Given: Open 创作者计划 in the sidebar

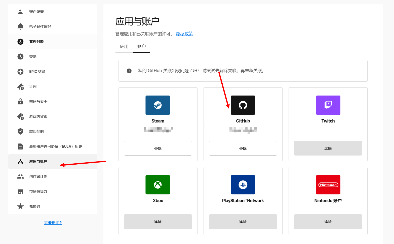Looking at the screenshot, I should [53, 176].
